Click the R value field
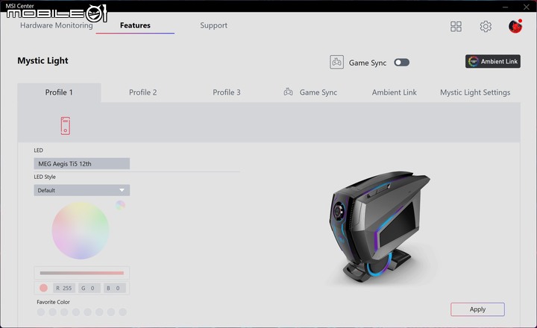 [x=64, y=288]
